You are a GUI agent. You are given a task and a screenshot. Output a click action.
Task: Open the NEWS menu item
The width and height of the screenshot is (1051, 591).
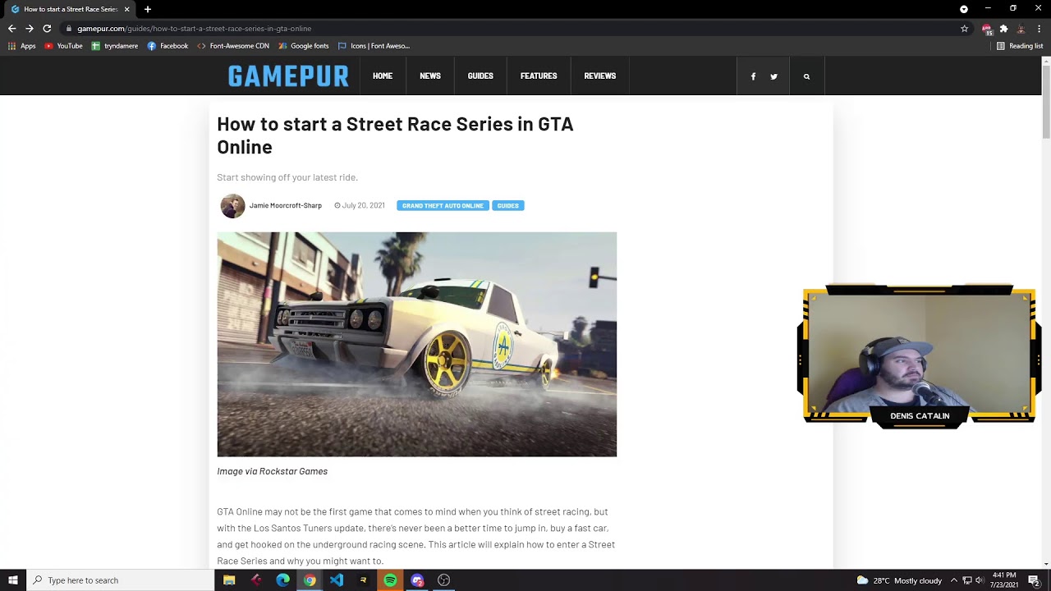430,76
